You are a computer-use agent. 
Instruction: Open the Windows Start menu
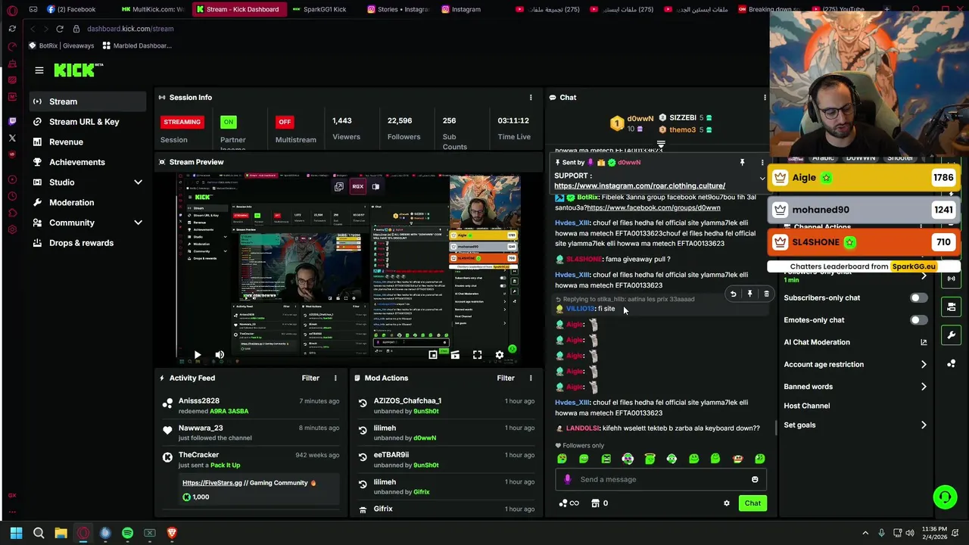click(x=16, y=533)
